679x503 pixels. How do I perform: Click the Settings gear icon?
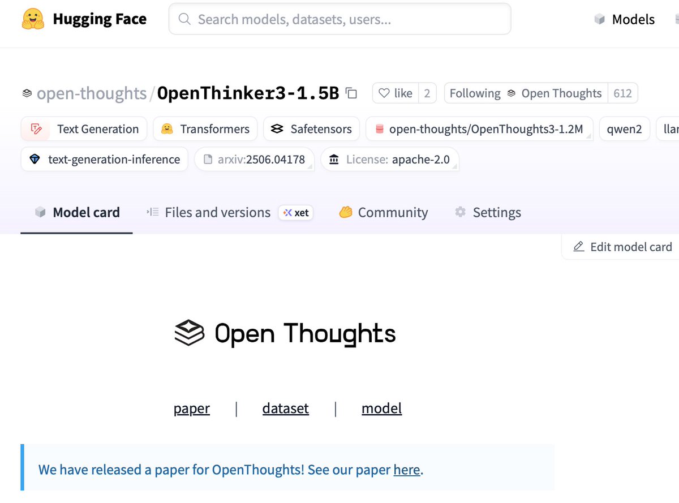coord(461,212)
